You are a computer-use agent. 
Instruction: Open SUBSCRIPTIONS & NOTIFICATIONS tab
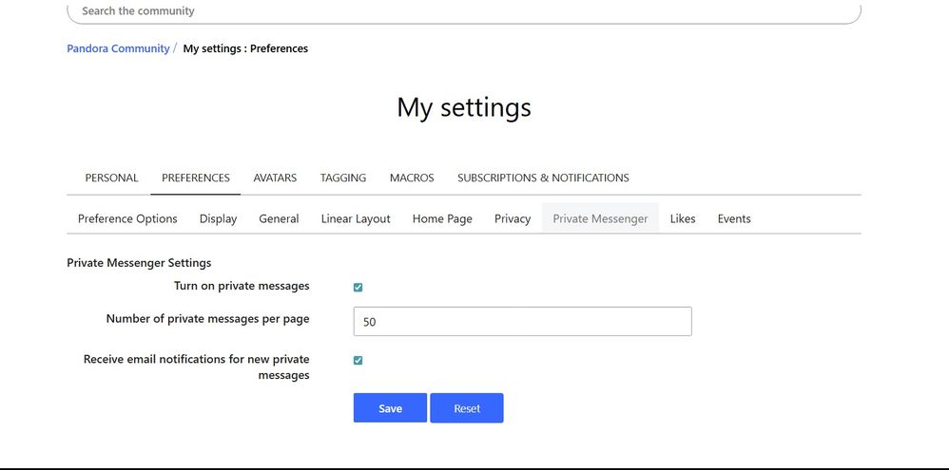pos(543,178)
